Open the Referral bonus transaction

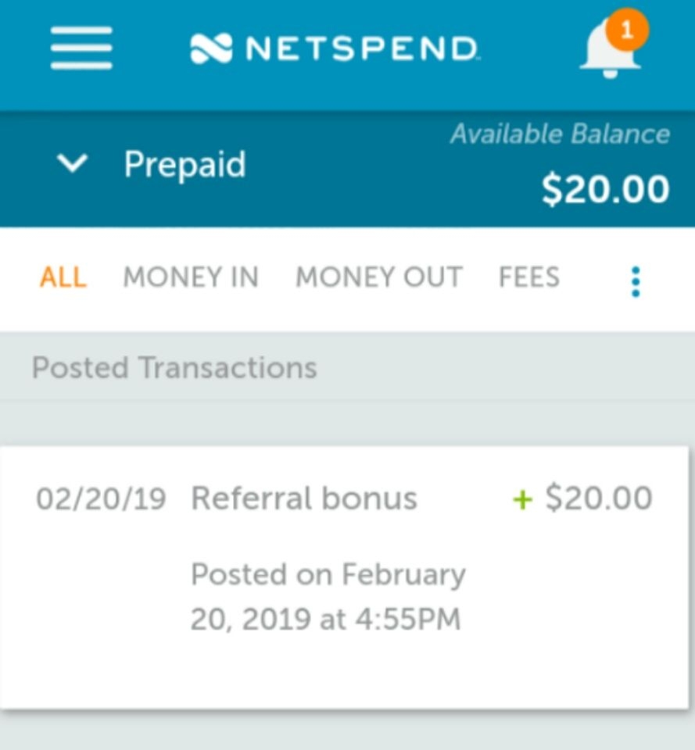(x=345, y=577)
